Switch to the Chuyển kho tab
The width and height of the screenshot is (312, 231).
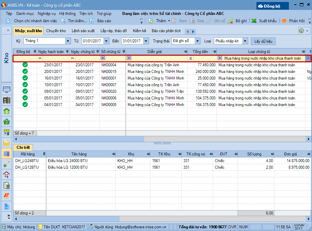(x=56, y=31)
